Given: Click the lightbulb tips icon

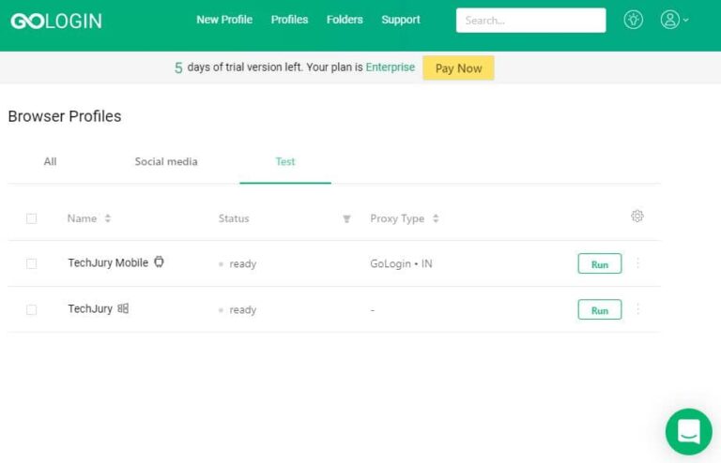Looking at the screenshot, I should 634,20.
